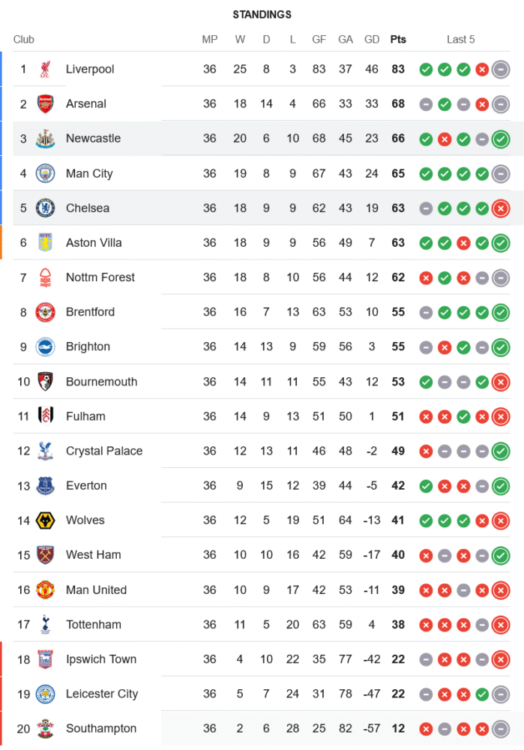Click the Liverpool club crest
Viewport: 524px width, 750px height.
click(x=45, y=69)
